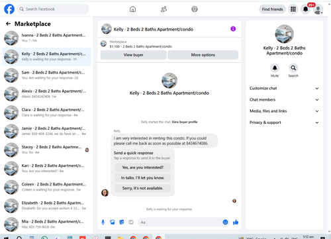Screen dimensions: 331x239
Task: Open the emoji picker
Action: coord(225,222)
